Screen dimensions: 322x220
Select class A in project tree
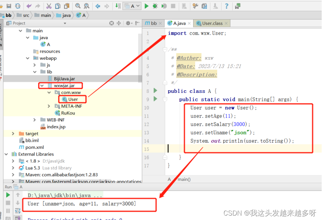[x=45, y=45]
